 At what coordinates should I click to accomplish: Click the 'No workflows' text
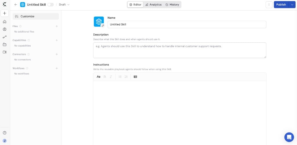pyautogui.click(x=21, y=74)
